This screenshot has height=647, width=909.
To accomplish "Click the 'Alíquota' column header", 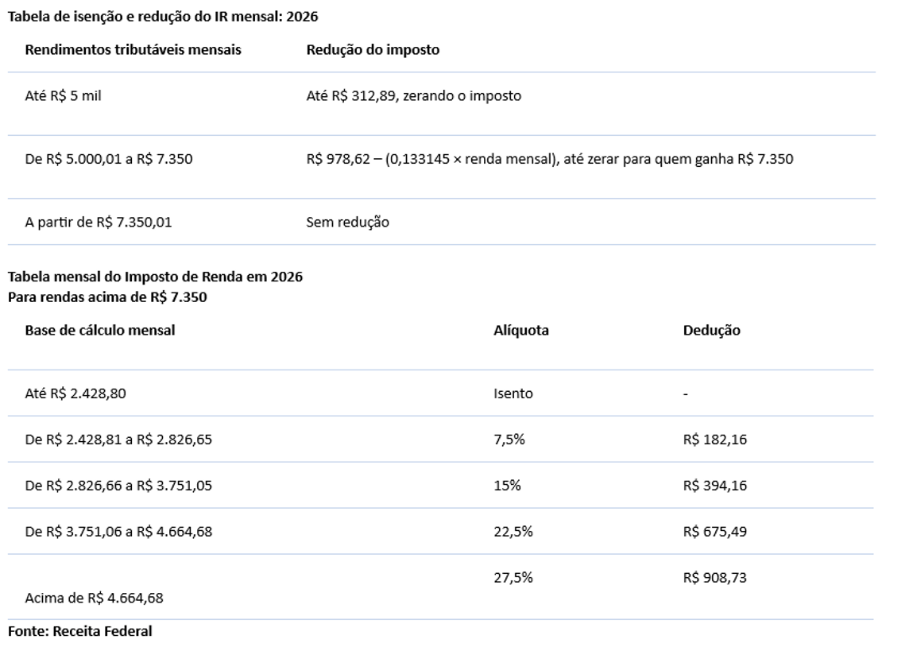I will [520, 331].
